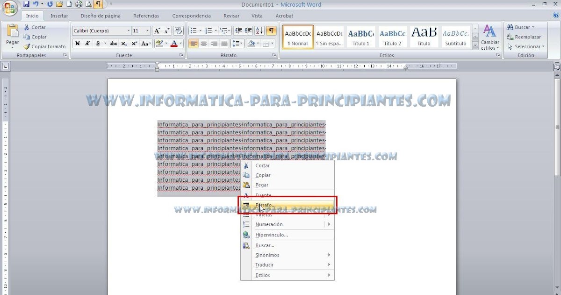The height and width of the screenshot is (295, 561).
Task: Open the Fuente dialog box launcher
Action: (181, 55)
